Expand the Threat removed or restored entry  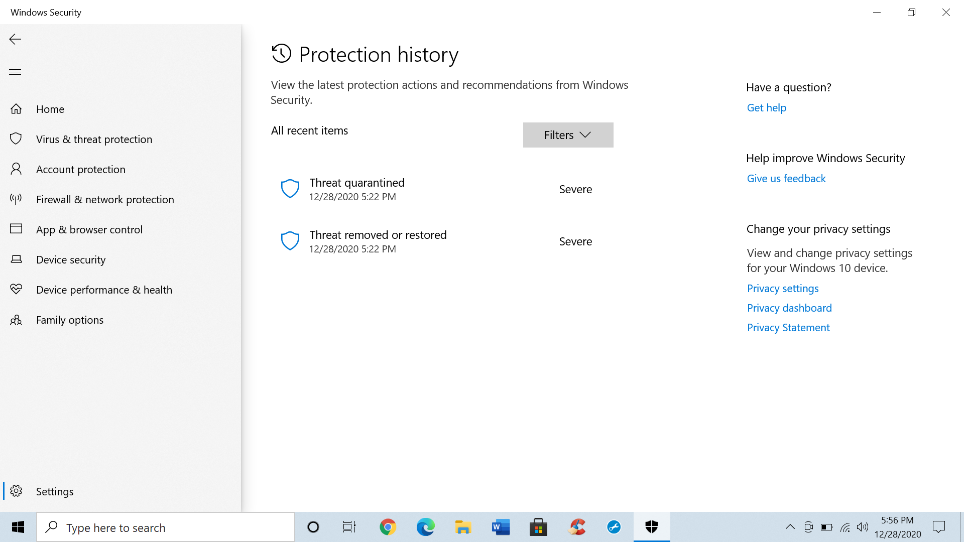(442, 241)
